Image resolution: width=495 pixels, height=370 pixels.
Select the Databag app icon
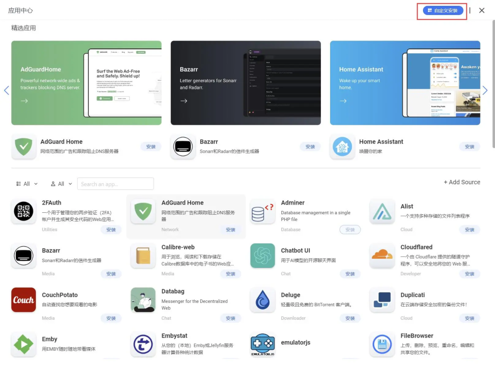point(143,300)
